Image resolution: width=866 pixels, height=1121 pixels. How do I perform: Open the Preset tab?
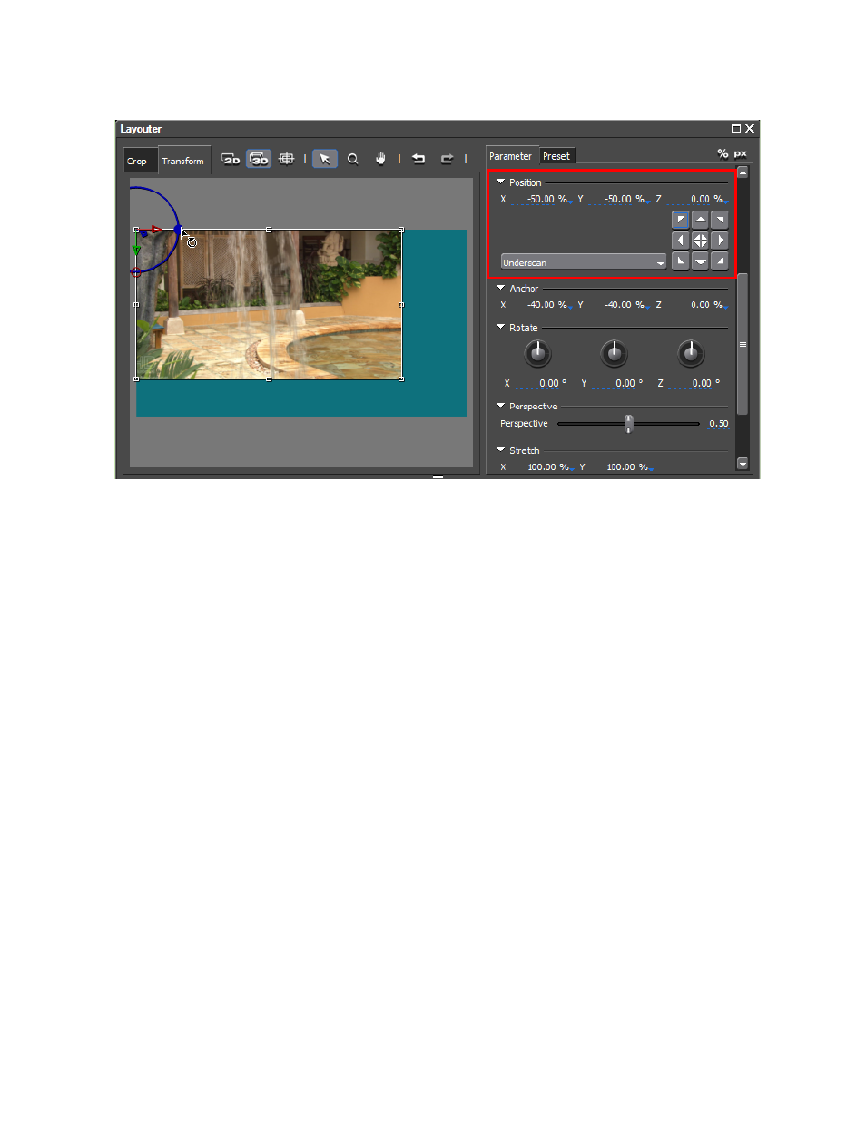click(556, 156)
